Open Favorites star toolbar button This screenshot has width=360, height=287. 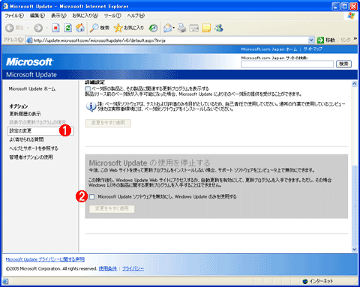click(x=128, y=28)
